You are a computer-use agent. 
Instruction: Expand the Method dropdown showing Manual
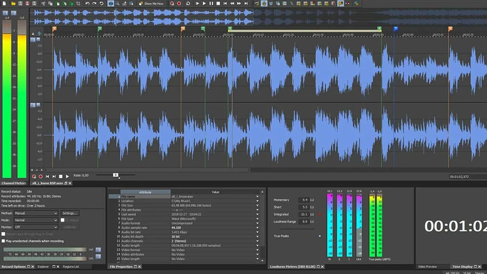pyautogui.click(x=36, y=213)
